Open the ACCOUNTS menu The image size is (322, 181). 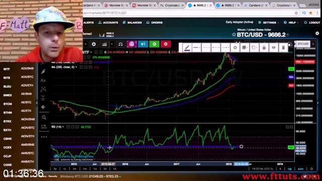tap(108, 23)
